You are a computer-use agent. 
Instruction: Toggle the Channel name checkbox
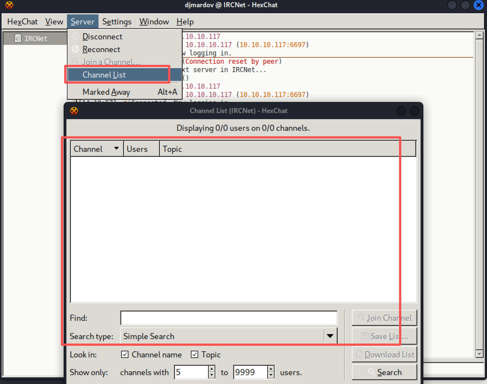click(125, 354)
